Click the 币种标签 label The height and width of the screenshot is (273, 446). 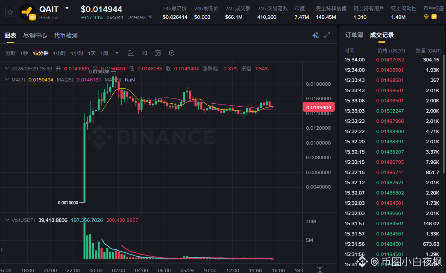434,9
